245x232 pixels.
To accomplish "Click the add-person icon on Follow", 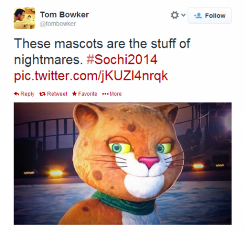I will (x=198, y=15).
